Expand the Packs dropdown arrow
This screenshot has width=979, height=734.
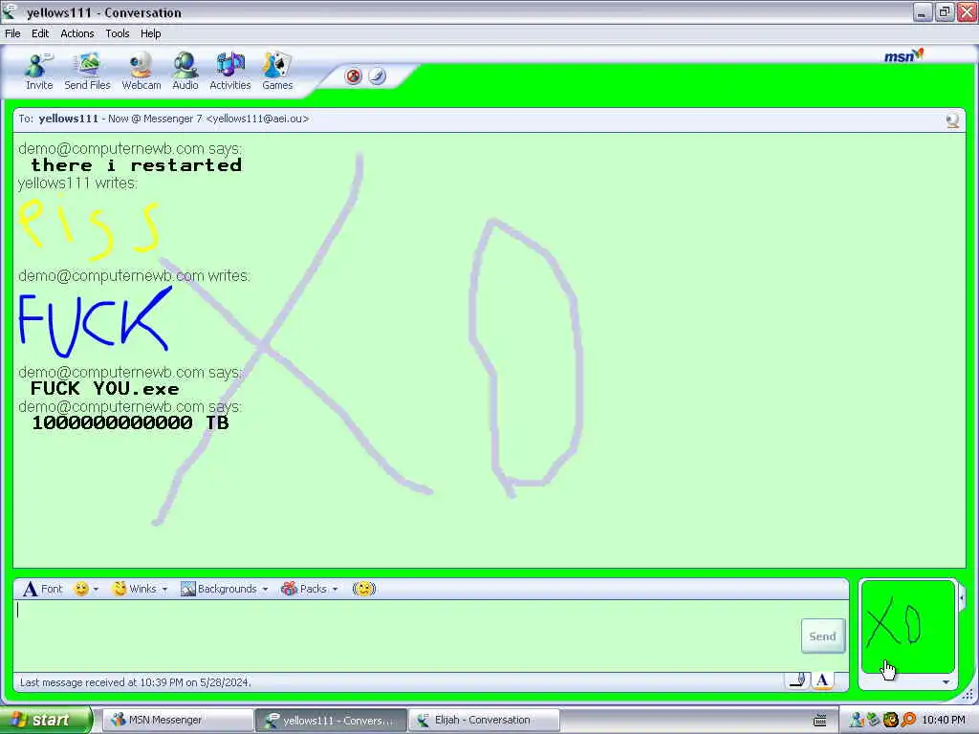click(336, 589)
